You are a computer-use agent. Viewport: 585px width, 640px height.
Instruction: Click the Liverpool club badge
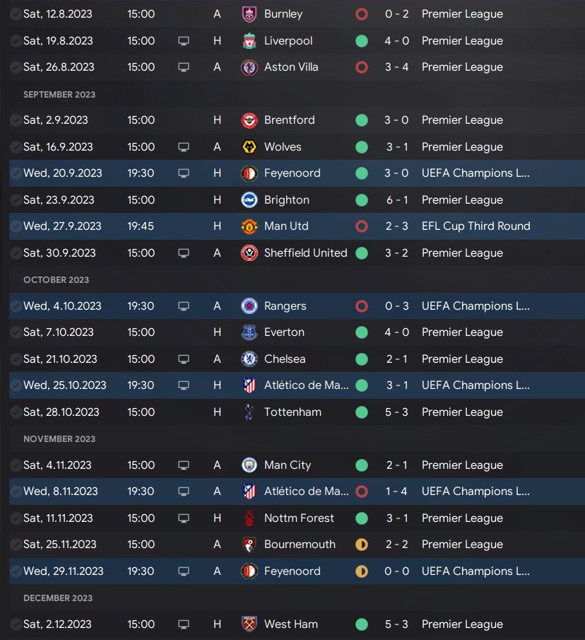click(x=249, y=41)
